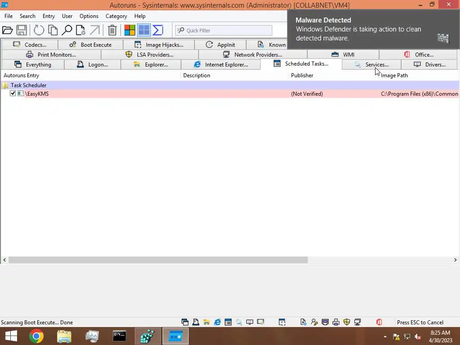Switch to the Office tab
The width and height of the screenshot is (460, 345).
pyautogui.click(x=418, y=54)
